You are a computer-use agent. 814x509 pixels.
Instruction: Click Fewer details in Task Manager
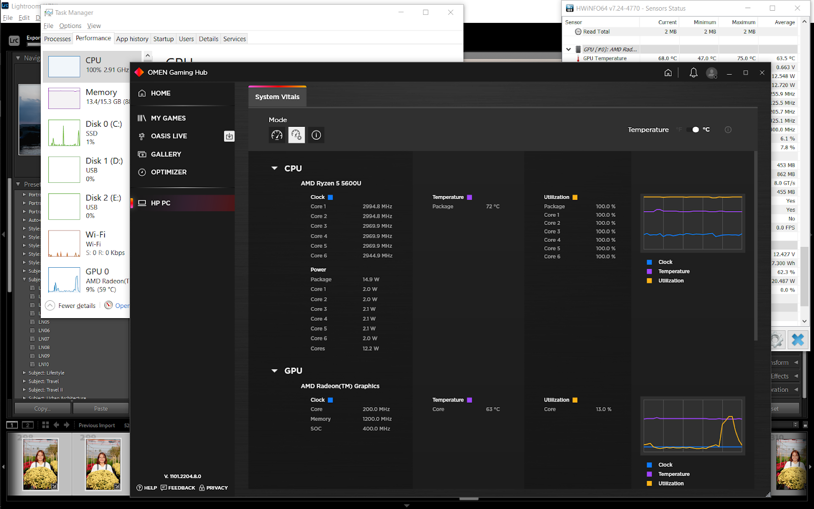pos(71,305)
